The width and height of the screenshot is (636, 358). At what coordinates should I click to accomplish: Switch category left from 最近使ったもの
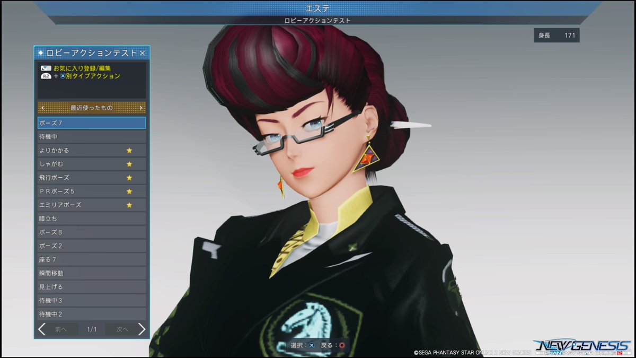[42, 108]
